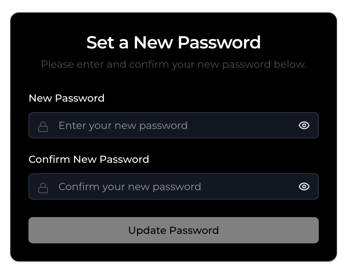Click the Confirm New Password label
Screen dimensions: 345x271
tap(89, 159)
